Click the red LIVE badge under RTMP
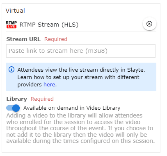The width and height of the screenshot is (167, 156). pyautogui.click(x=11, y=27)
